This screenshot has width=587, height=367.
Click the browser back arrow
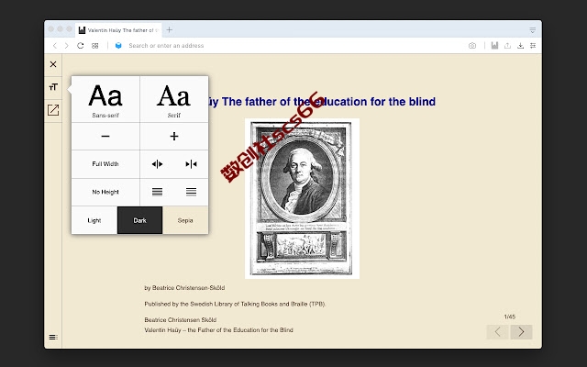click(55, 46)
